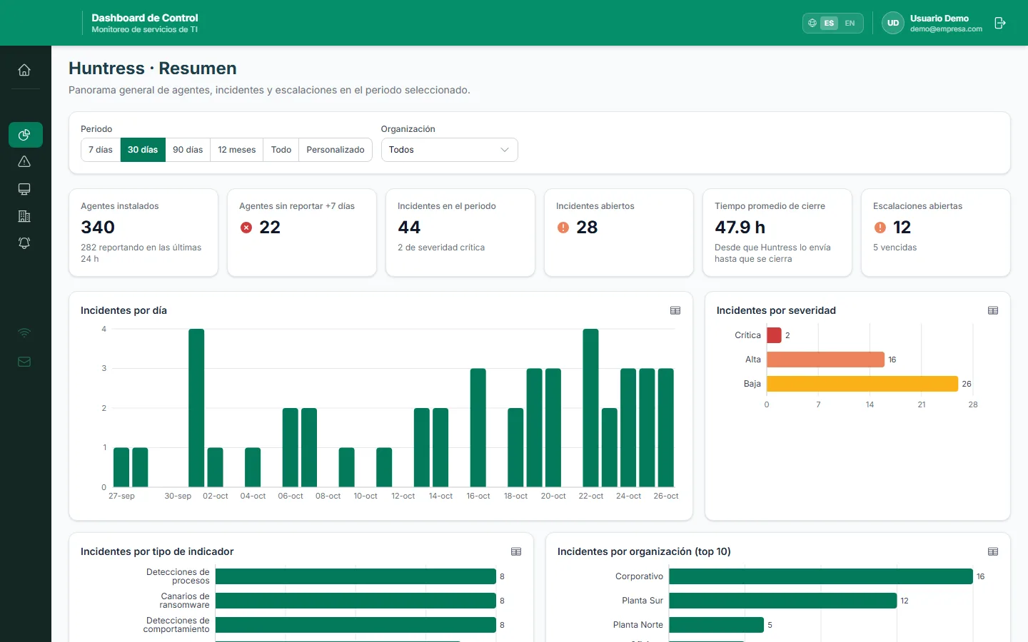
Task: Open the Incidentes abiertos card
Action: coord(619,233)
